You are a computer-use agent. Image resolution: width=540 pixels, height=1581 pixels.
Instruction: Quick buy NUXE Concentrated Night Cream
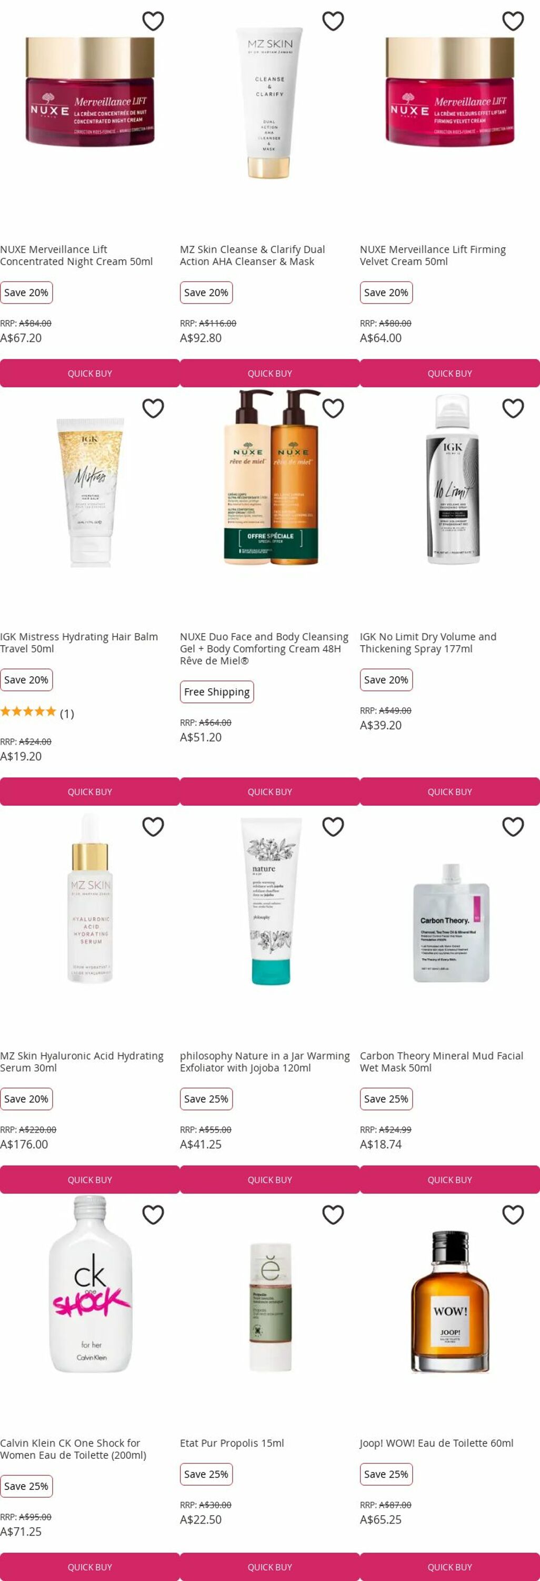point(89,373)
